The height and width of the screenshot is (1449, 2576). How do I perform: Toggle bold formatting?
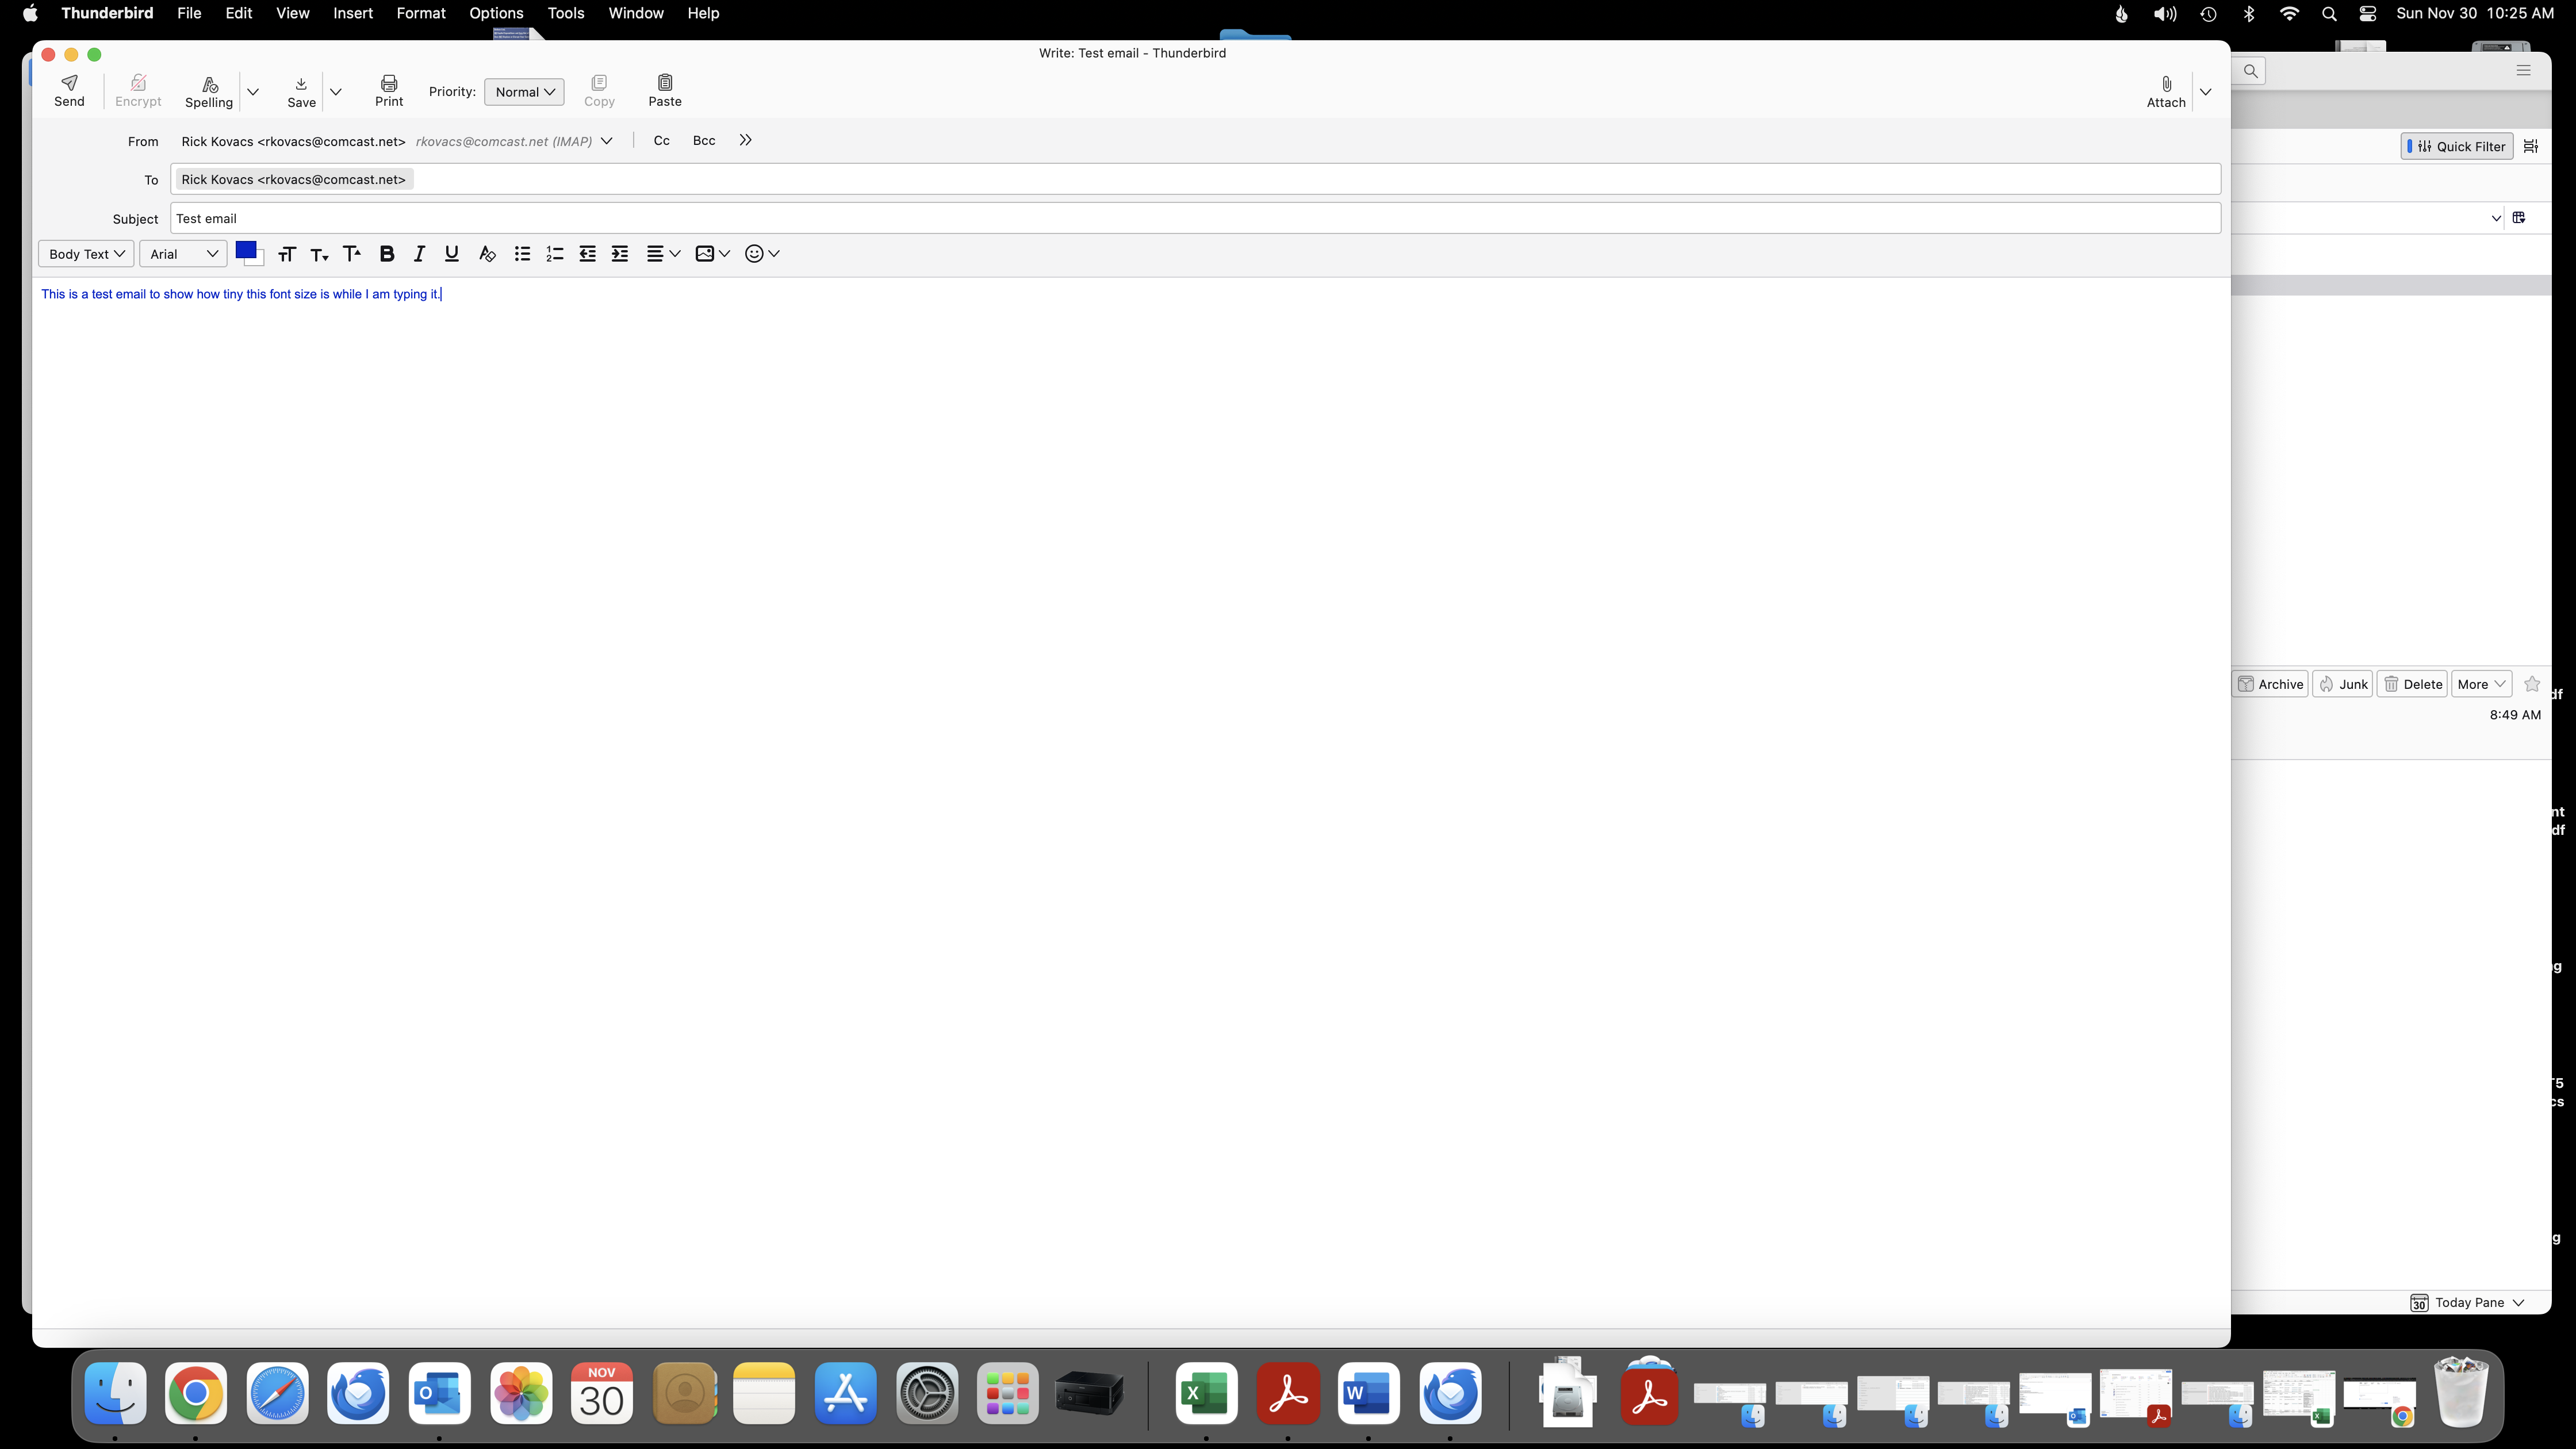point(387,254)
